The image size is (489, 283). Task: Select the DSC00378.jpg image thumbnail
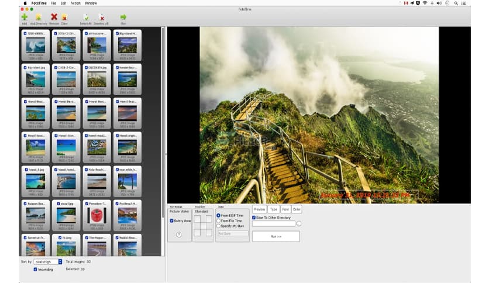[97, 80]
